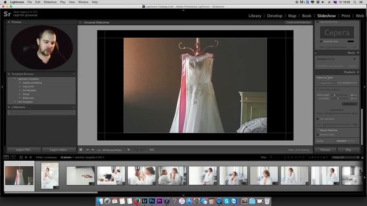Collapse the Playback panel
367x206 pixels.
click(x=358, y=72)
